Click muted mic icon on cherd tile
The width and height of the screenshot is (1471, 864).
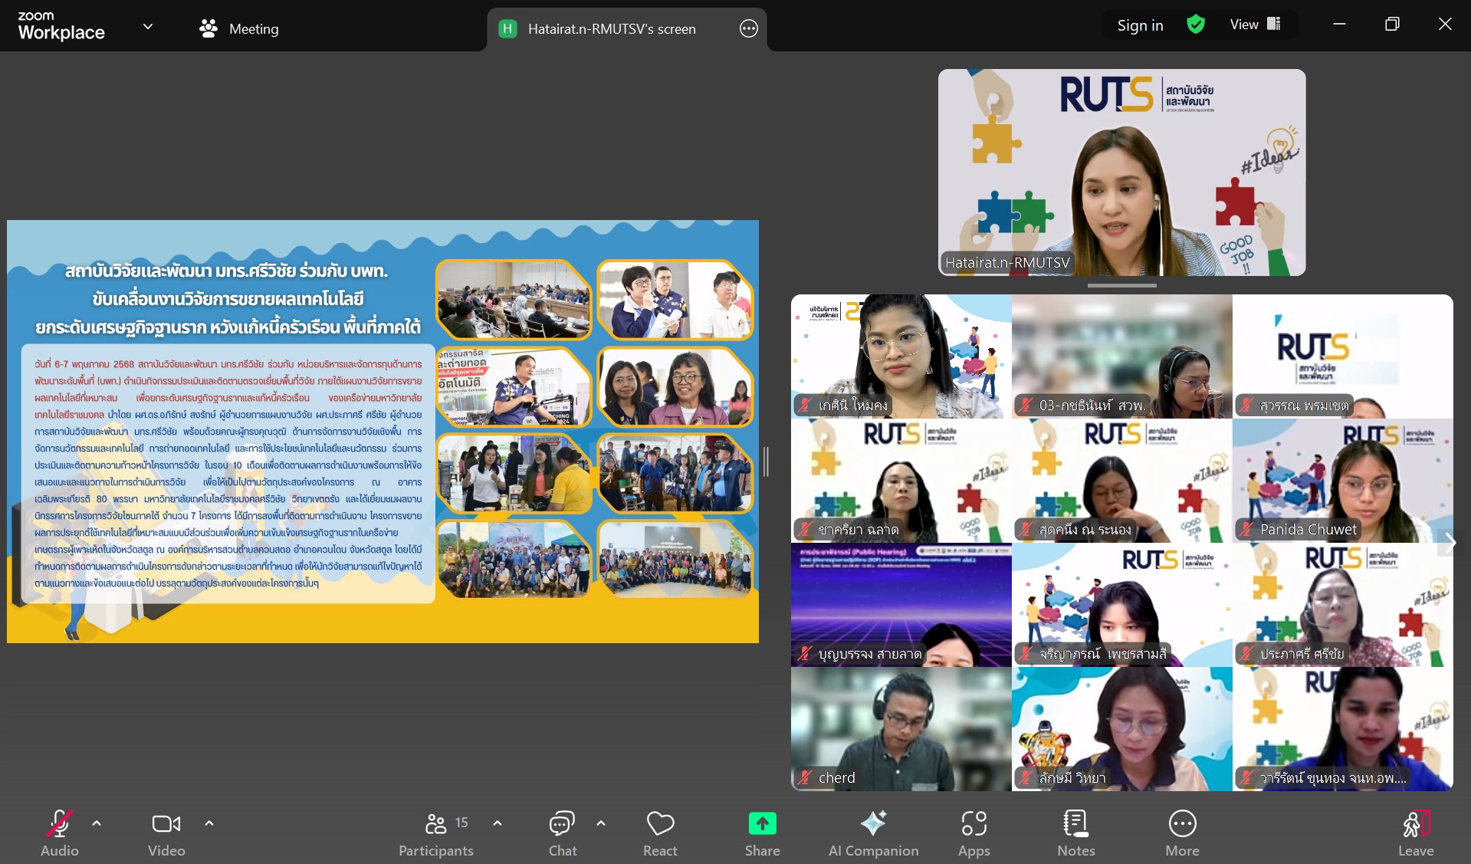point(804,777)
